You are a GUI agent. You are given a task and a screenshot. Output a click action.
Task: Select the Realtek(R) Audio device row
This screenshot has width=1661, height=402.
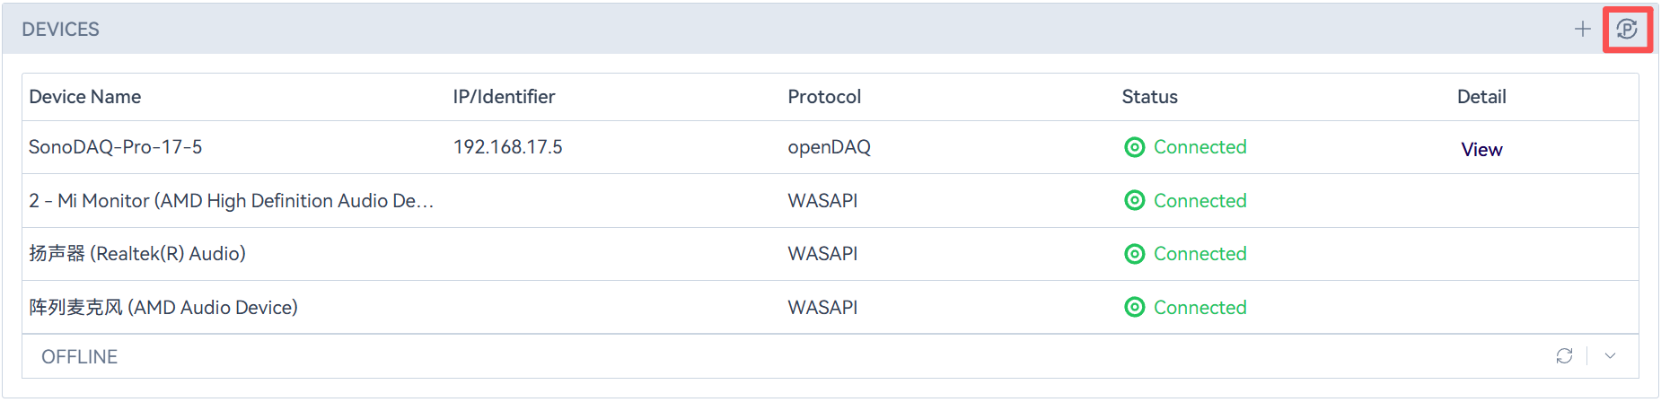(x=137, y=254)
